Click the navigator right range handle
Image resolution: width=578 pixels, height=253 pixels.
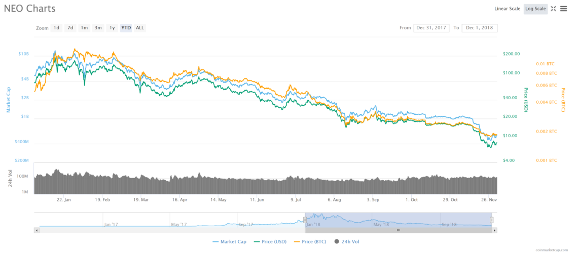(x=491, y=220)
